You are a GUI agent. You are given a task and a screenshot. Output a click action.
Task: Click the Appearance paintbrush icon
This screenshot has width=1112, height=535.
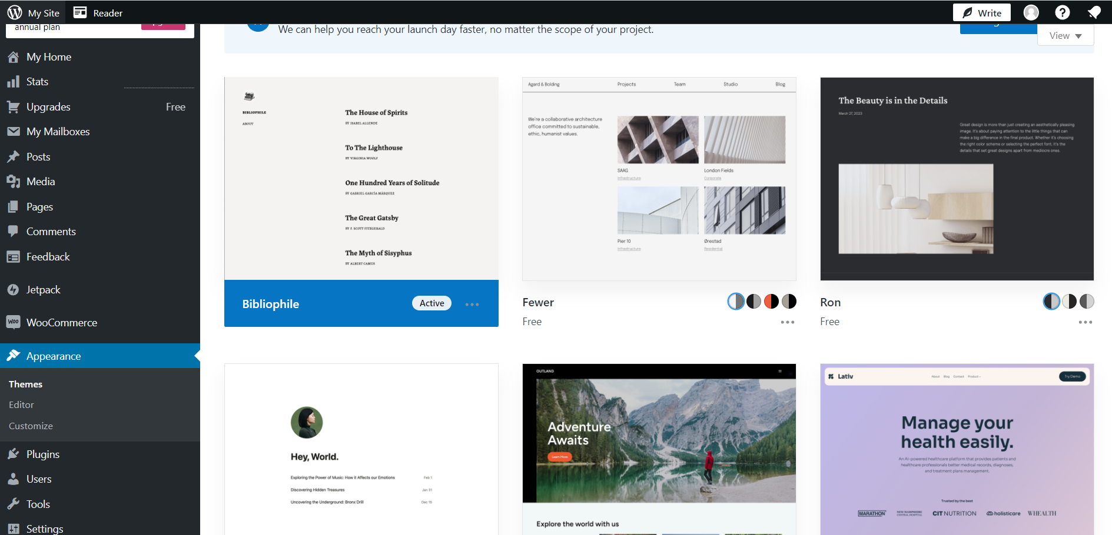[13, 356]
